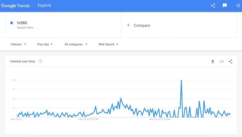Expand the All categories dropdown
242x137 pixels.
pyautogui.click(x=76, y=44)
